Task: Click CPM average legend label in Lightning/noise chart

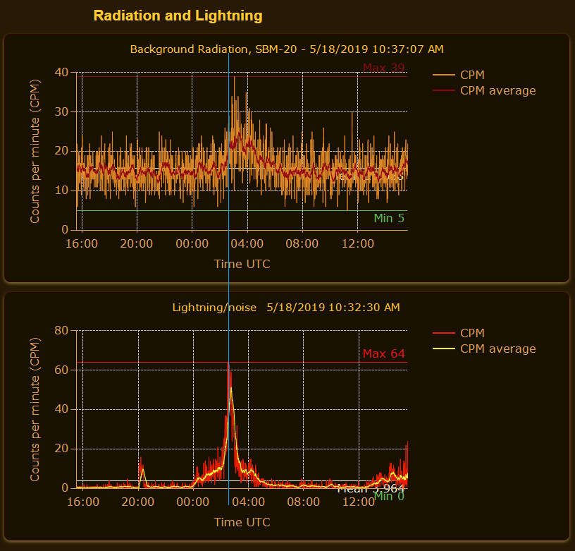Action: (498, 349)
